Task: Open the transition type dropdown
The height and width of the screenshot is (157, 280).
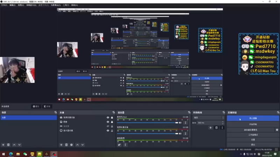Action: 208,118
